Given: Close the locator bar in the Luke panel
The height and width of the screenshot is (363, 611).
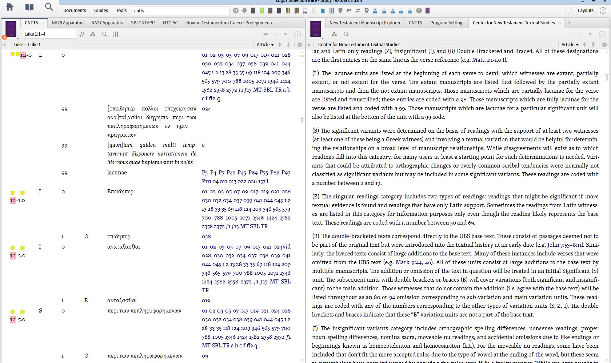Looking at the screenshot, I should [300, 45].
